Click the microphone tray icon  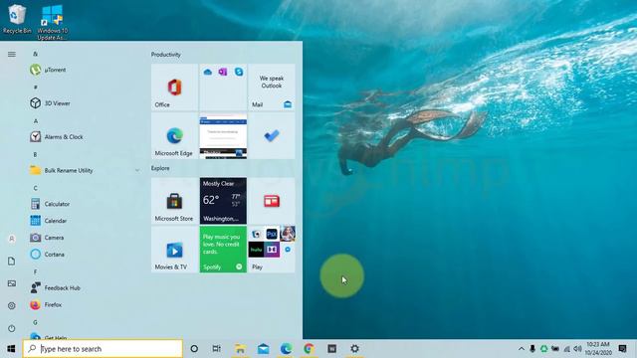532,349
